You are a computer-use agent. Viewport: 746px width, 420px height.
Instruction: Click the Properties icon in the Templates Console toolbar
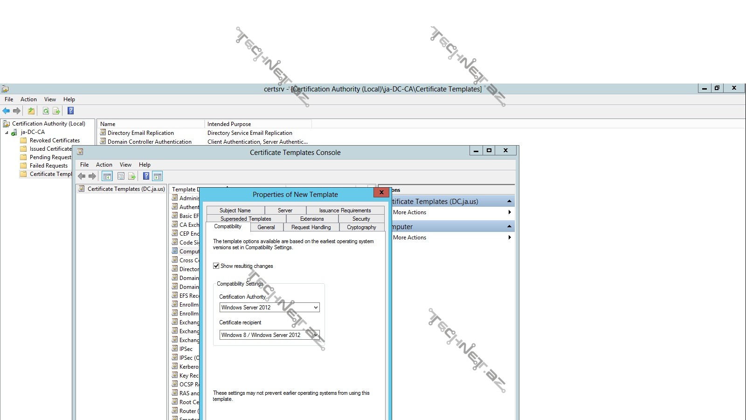pyautogui.click(x=121, y=176)
